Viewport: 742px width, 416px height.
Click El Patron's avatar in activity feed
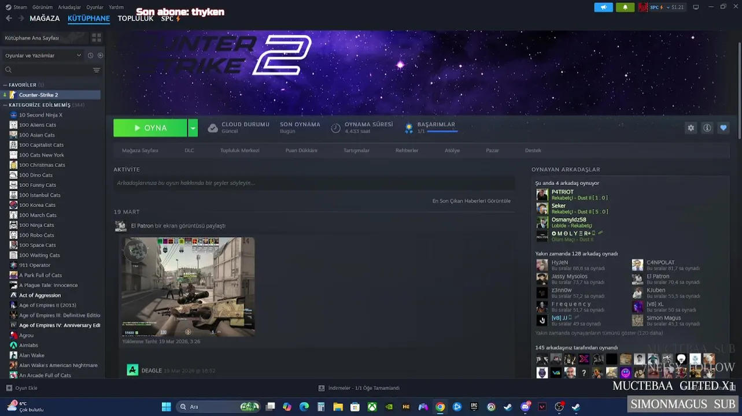pyautogui.click(x=120, y=226)
